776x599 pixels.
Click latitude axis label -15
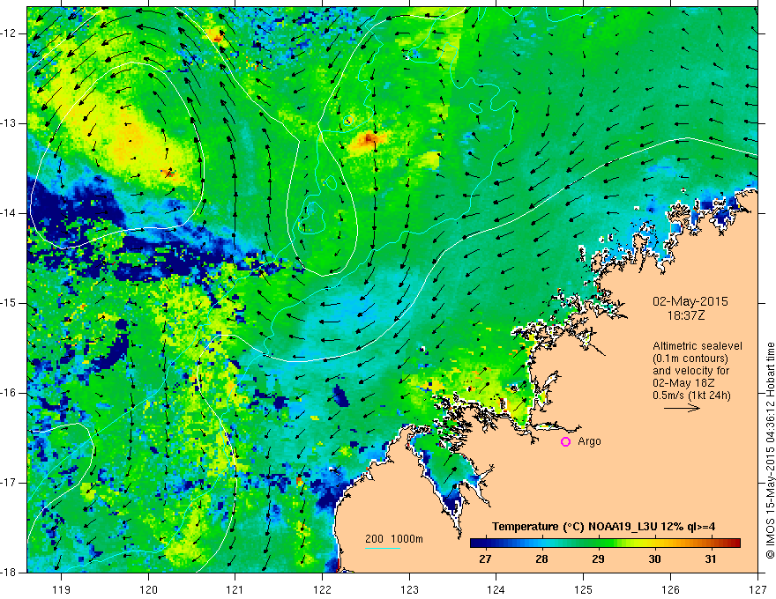9,303
